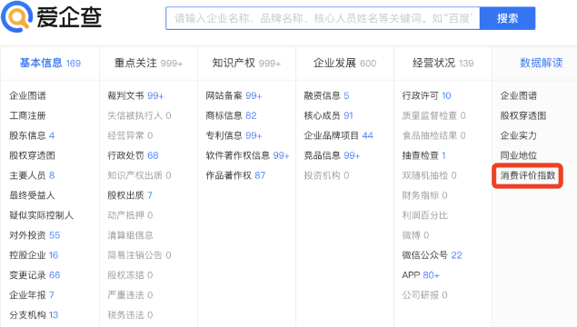This screenshot has width=577, height=327.
Task: Open the APP 80+ item
Action: click(421, 274)
